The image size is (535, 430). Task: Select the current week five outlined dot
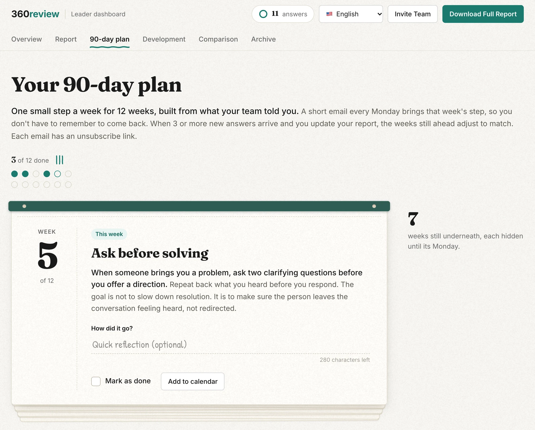pyautogui.click(x=57, y=174)
